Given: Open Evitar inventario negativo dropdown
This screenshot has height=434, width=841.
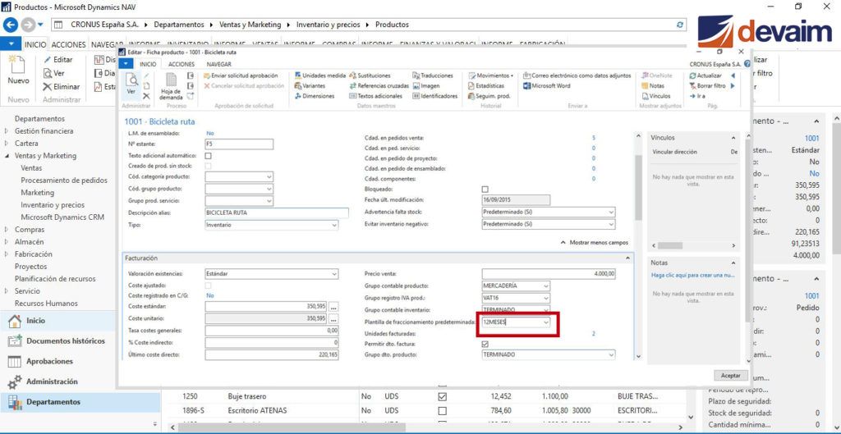Looking at the screenshot, I should click(x=611, y=224).
